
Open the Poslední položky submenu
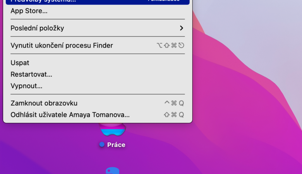point(37,28)
